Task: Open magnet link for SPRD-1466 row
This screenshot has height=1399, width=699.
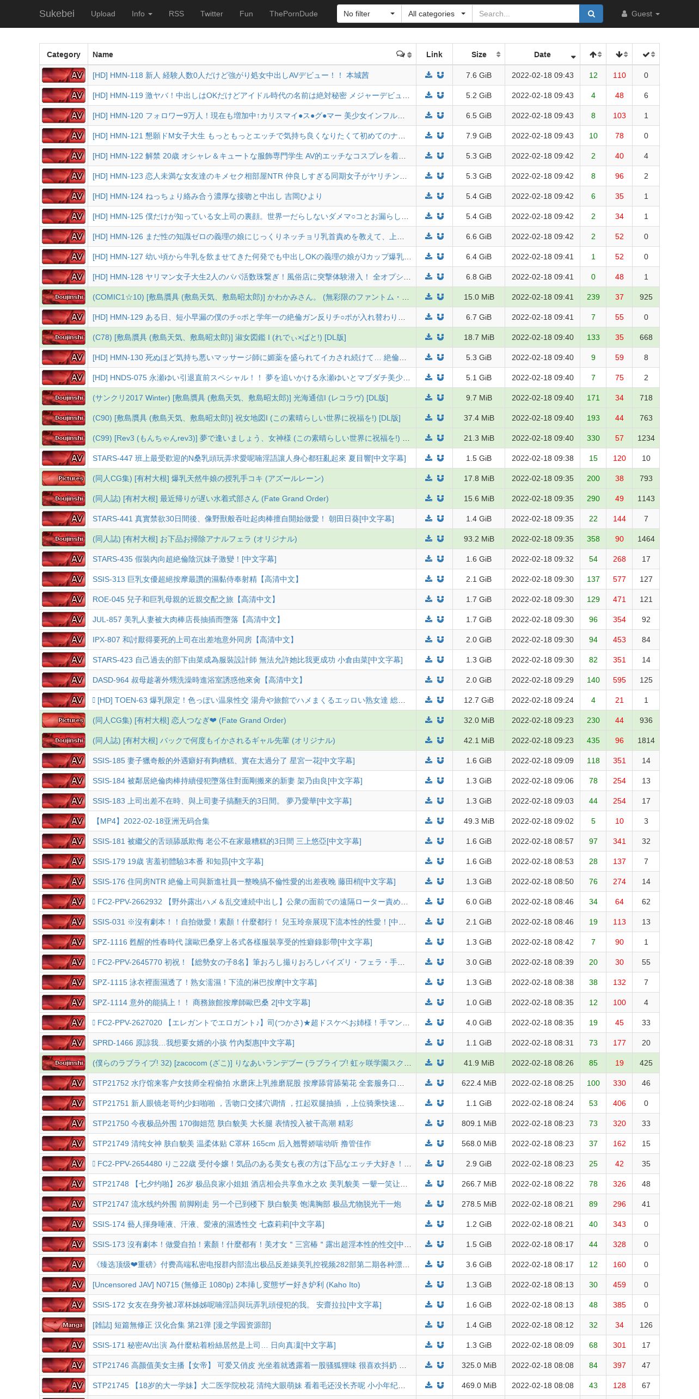Action: 440,1043
